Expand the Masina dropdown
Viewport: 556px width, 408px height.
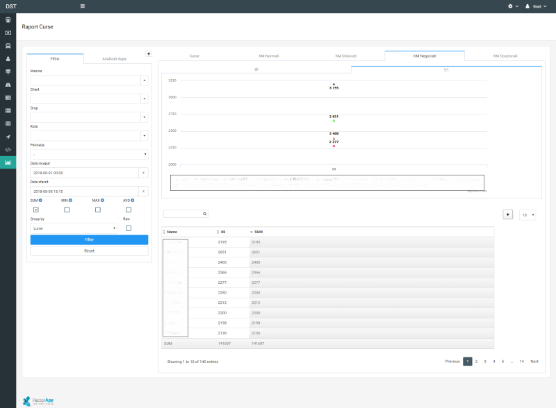point(144,80)
